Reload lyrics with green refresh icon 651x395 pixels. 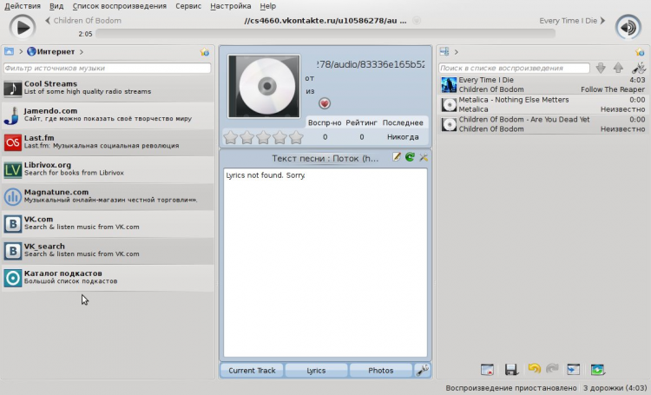(x=410, y=157)
